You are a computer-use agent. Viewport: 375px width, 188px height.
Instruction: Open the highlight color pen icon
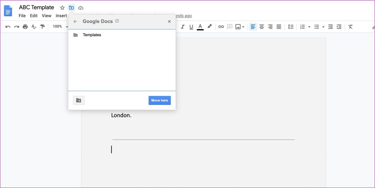[209, 27]
